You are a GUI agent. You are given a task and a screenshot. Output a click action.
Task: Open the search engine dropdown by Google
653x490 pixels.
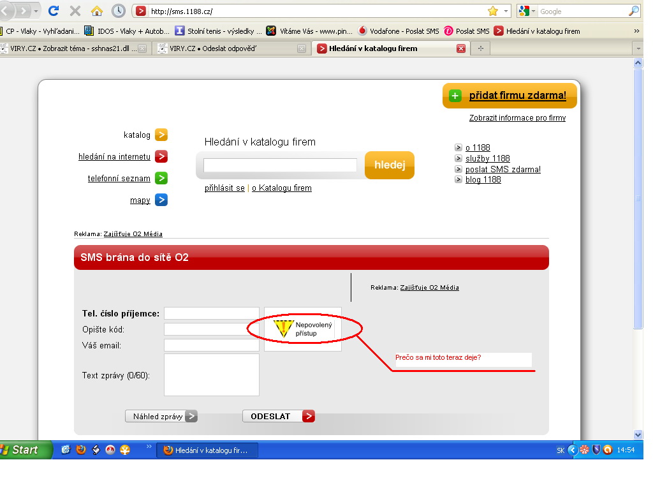(526, 11)
